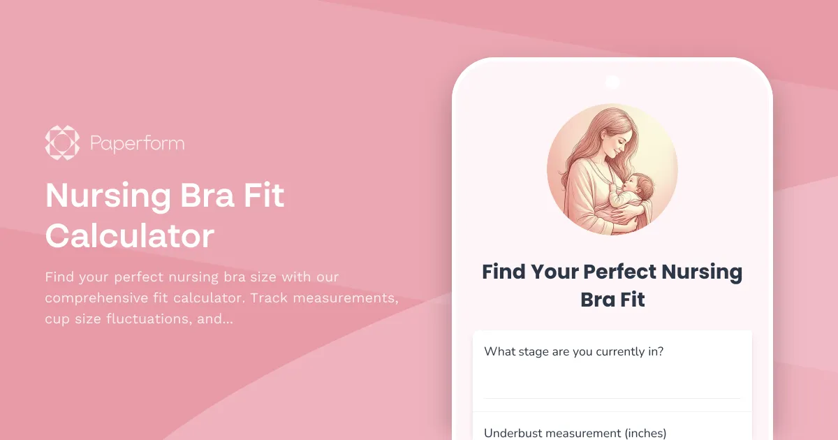
Task: Click the white camera notch on the phone mockup
Action: click(x=612, y=82)
